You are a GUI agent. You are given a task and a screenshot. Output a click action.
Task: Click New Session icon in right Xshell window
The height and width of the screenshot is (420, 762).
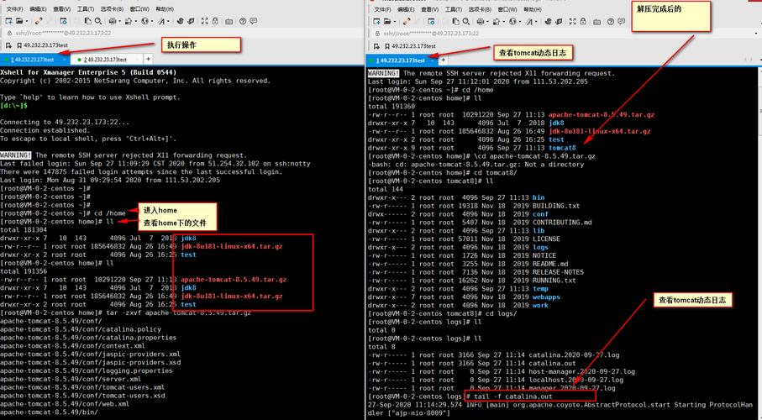[376, 21]
